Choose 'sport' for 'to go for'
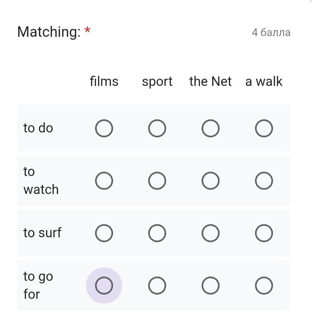This screenshot has height=321, width=312. 157,286
